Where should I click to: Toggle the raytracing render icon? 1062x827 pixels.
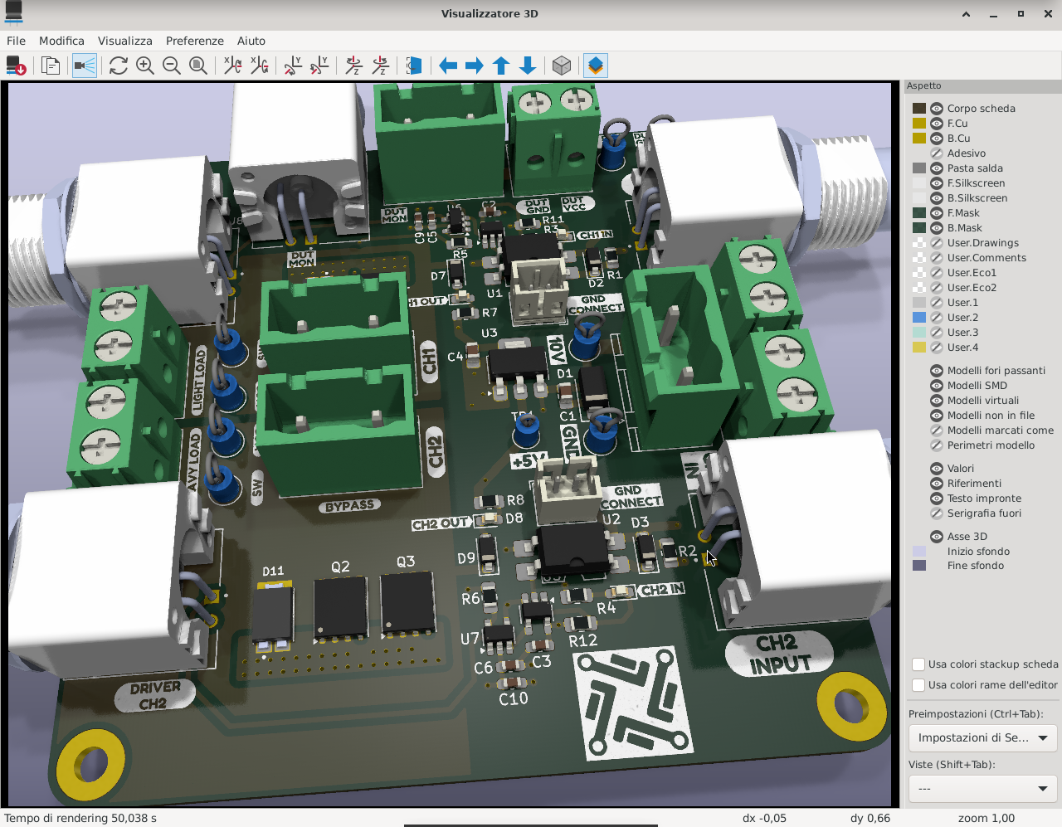tap(84, 66)
